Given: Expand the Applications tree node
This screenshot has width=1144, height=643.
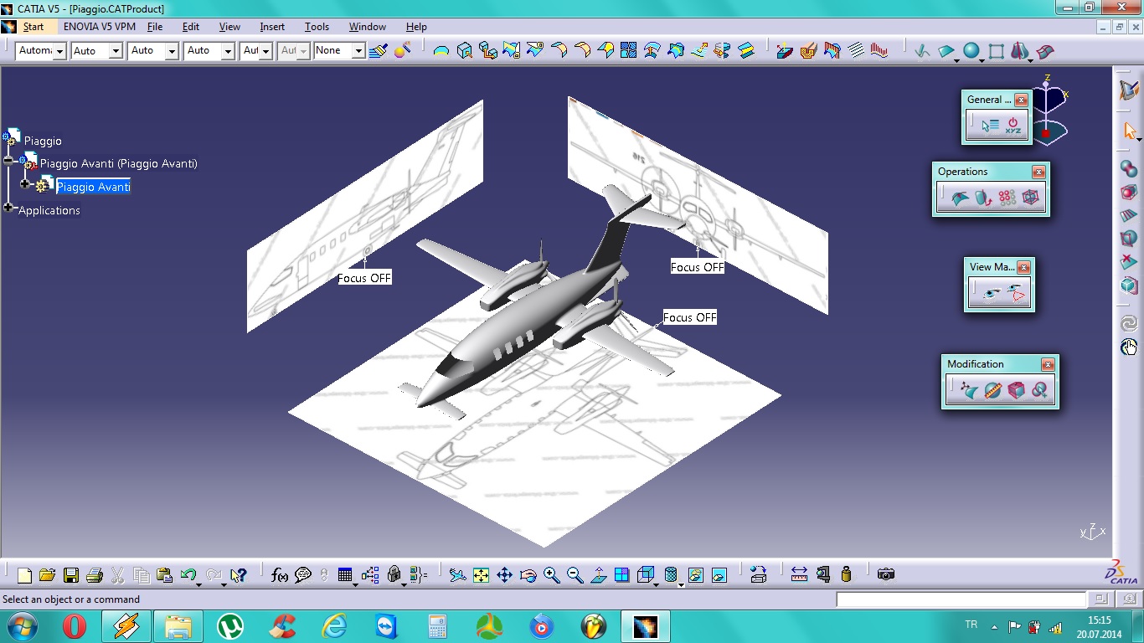Looking at the screenshot, I should [10, 207].
